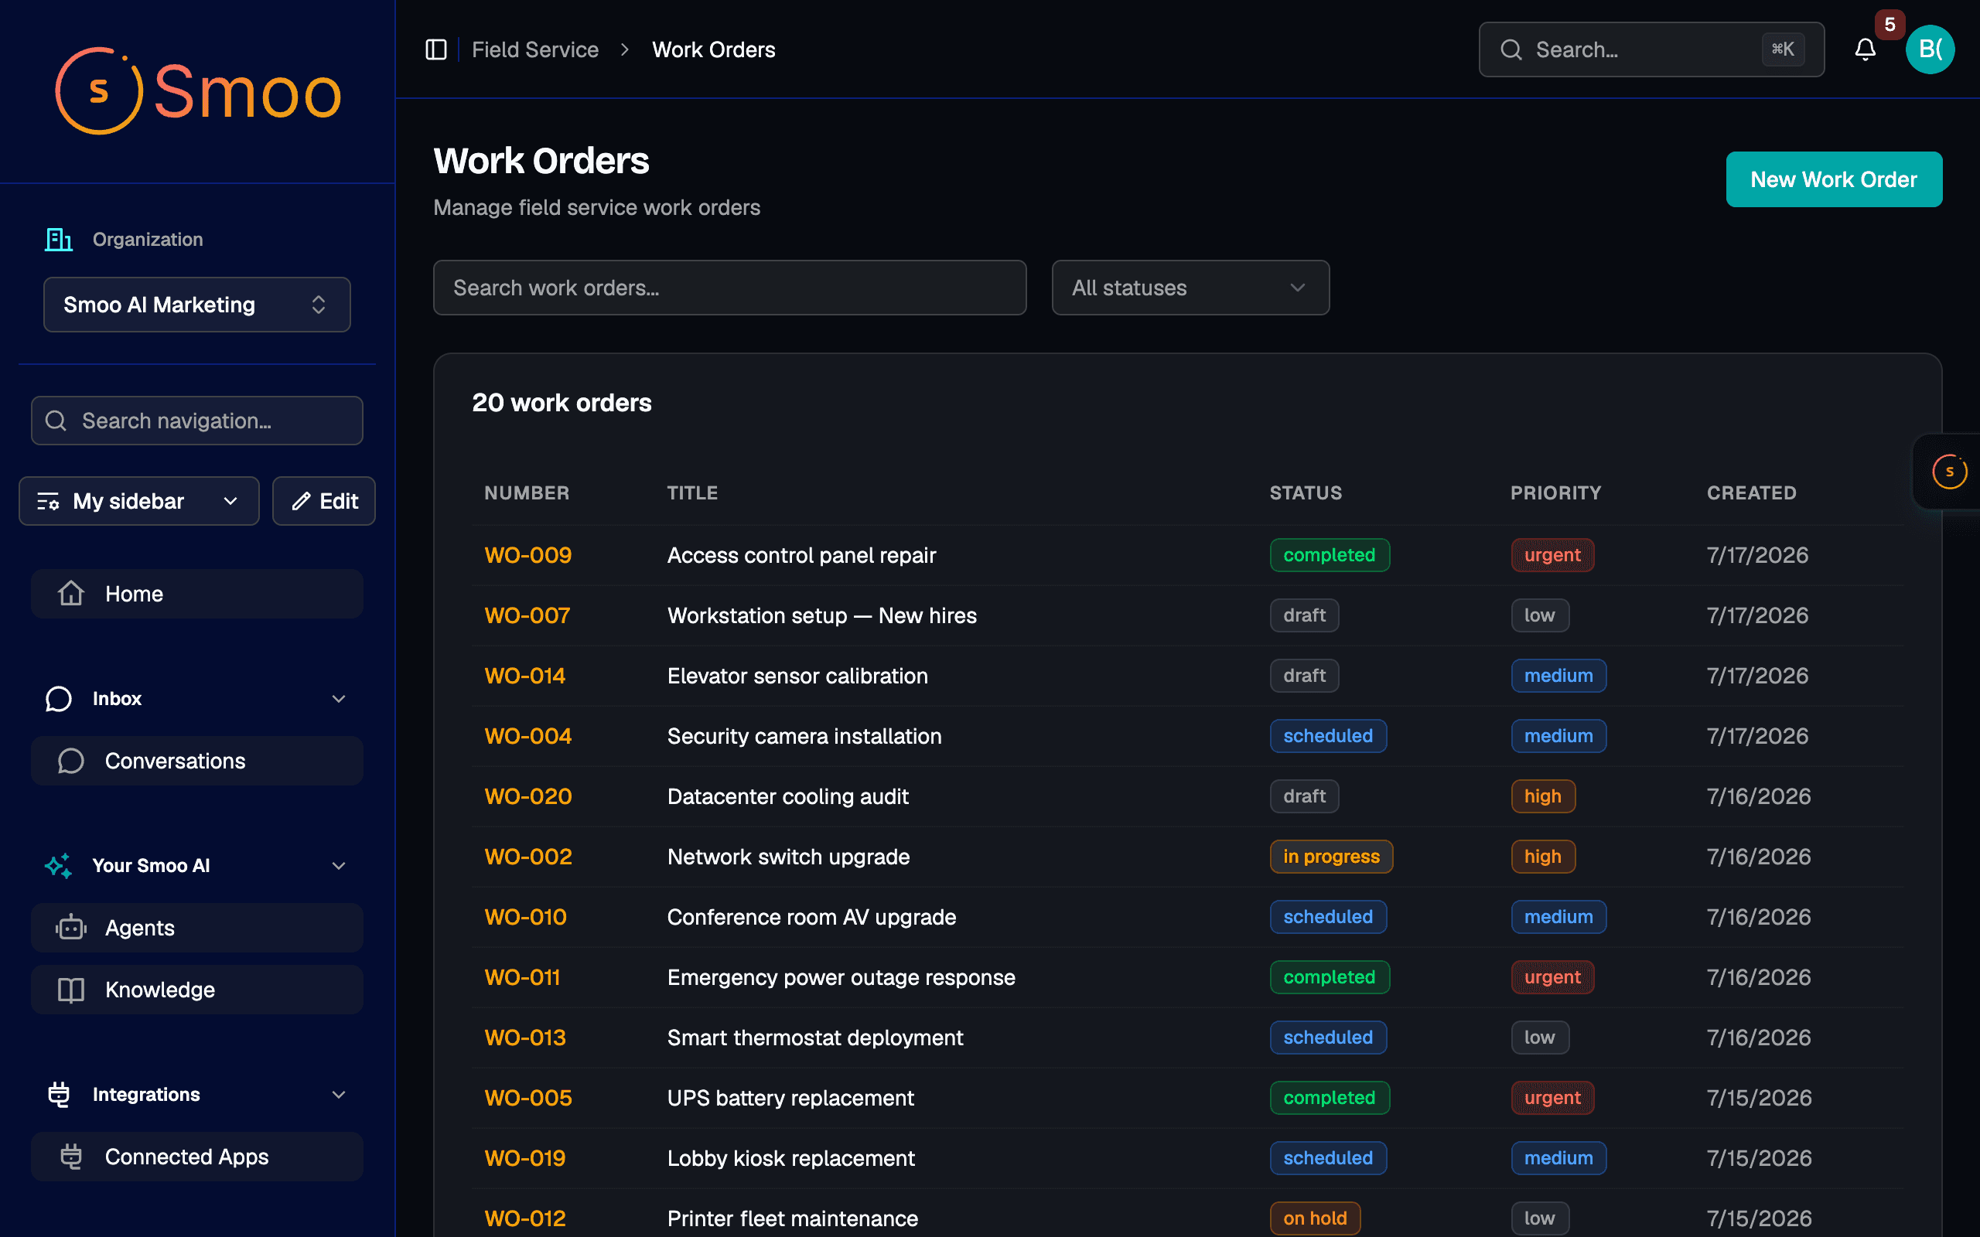Viewport: 1980px width, 1237px height.
Task: Click the on hold status badge
Action: (x=1315, y=1218)
